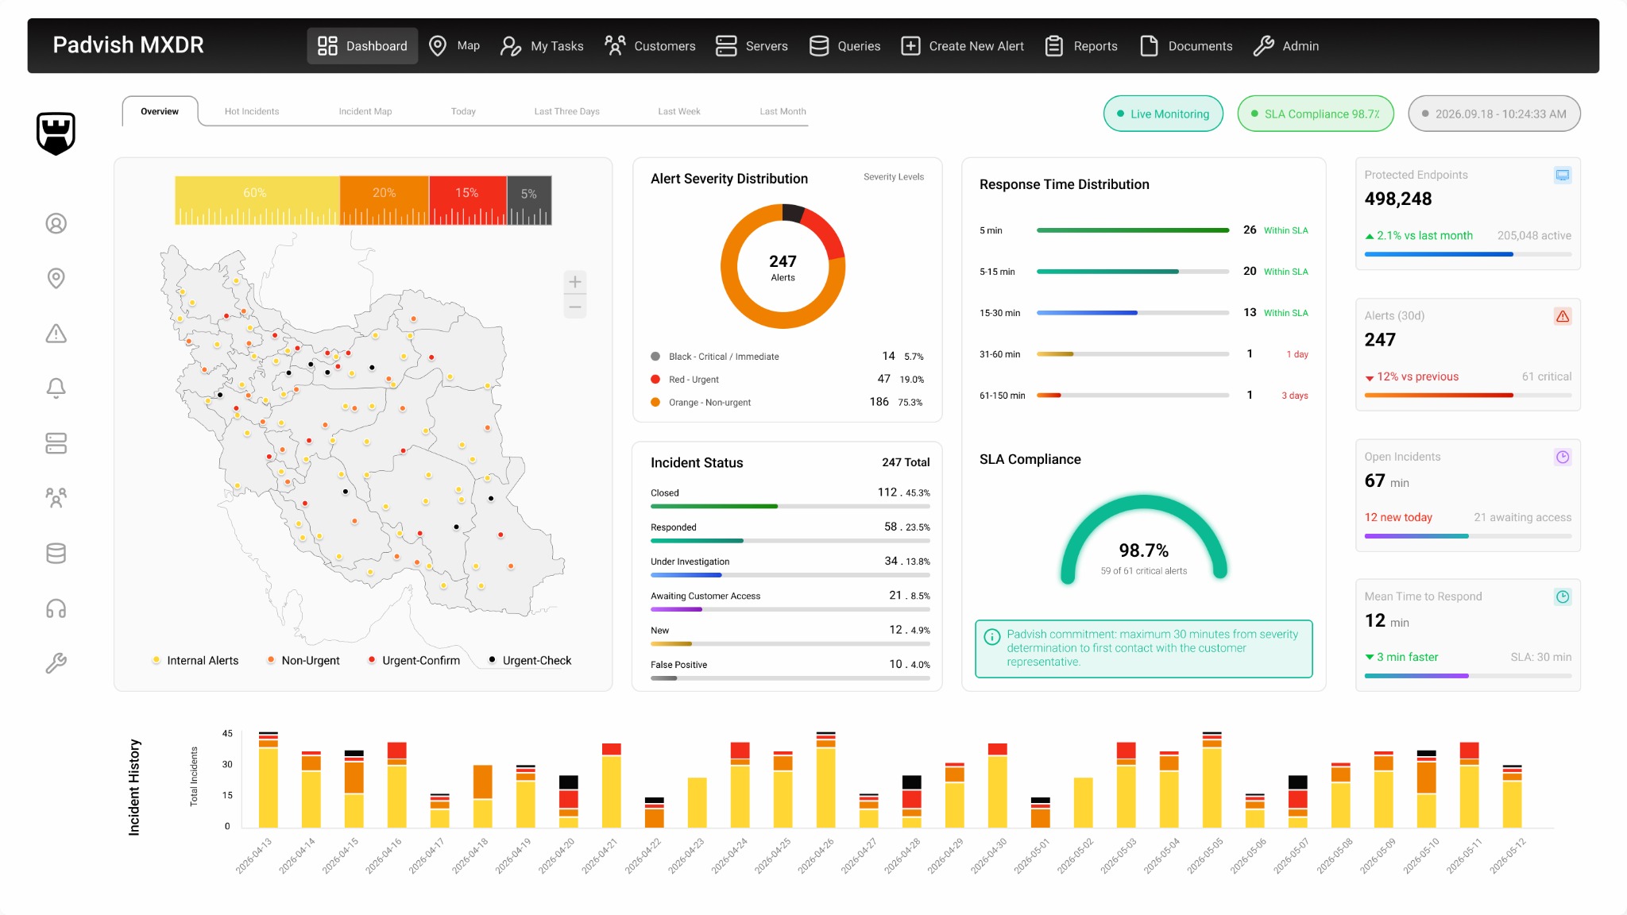Open the servers sidebar icon

click(x=56, y=443)
